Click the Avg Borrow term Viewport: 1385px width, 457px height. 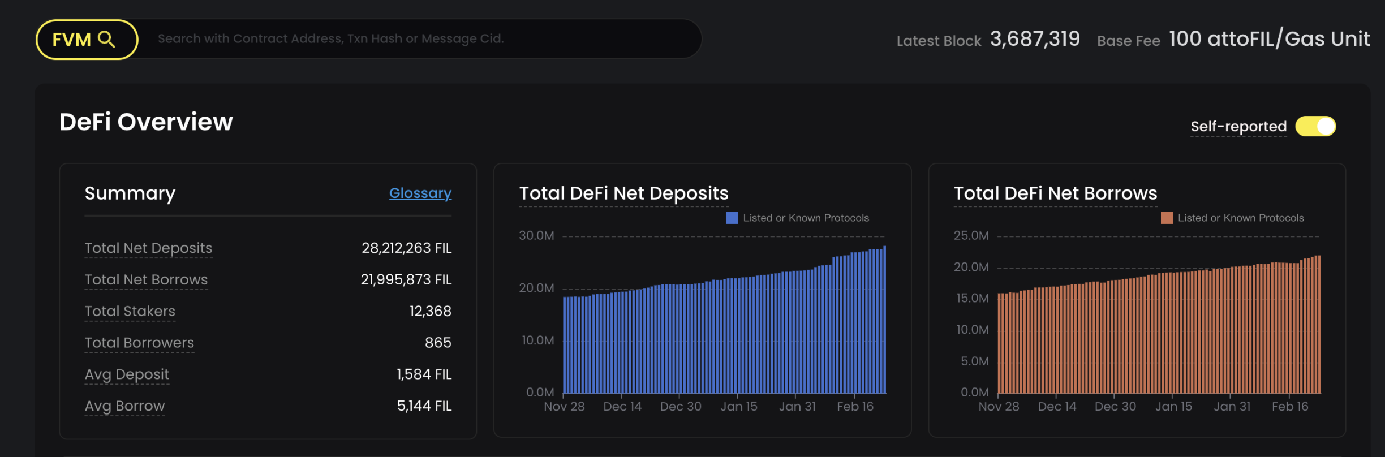124,406
